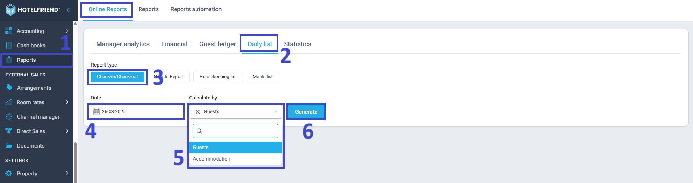Click the calendar icon in Date field

pyautogui.click(x=97, y=112)
